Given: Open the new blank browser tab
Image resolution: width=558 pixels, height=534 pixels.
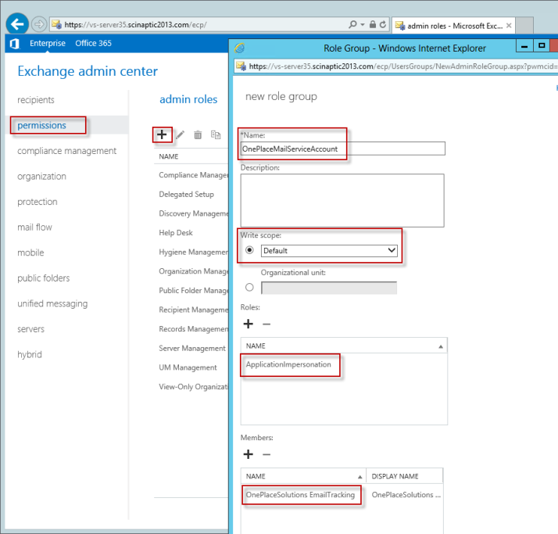Looking at the screenshot, I should coord(524,26).
